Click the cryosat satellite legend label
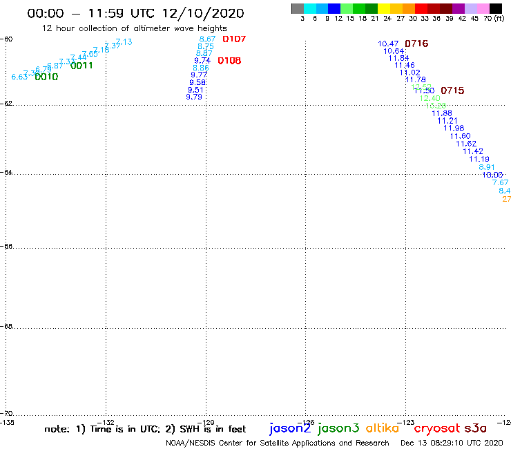 pyautogui.click(x=437, y=428)
